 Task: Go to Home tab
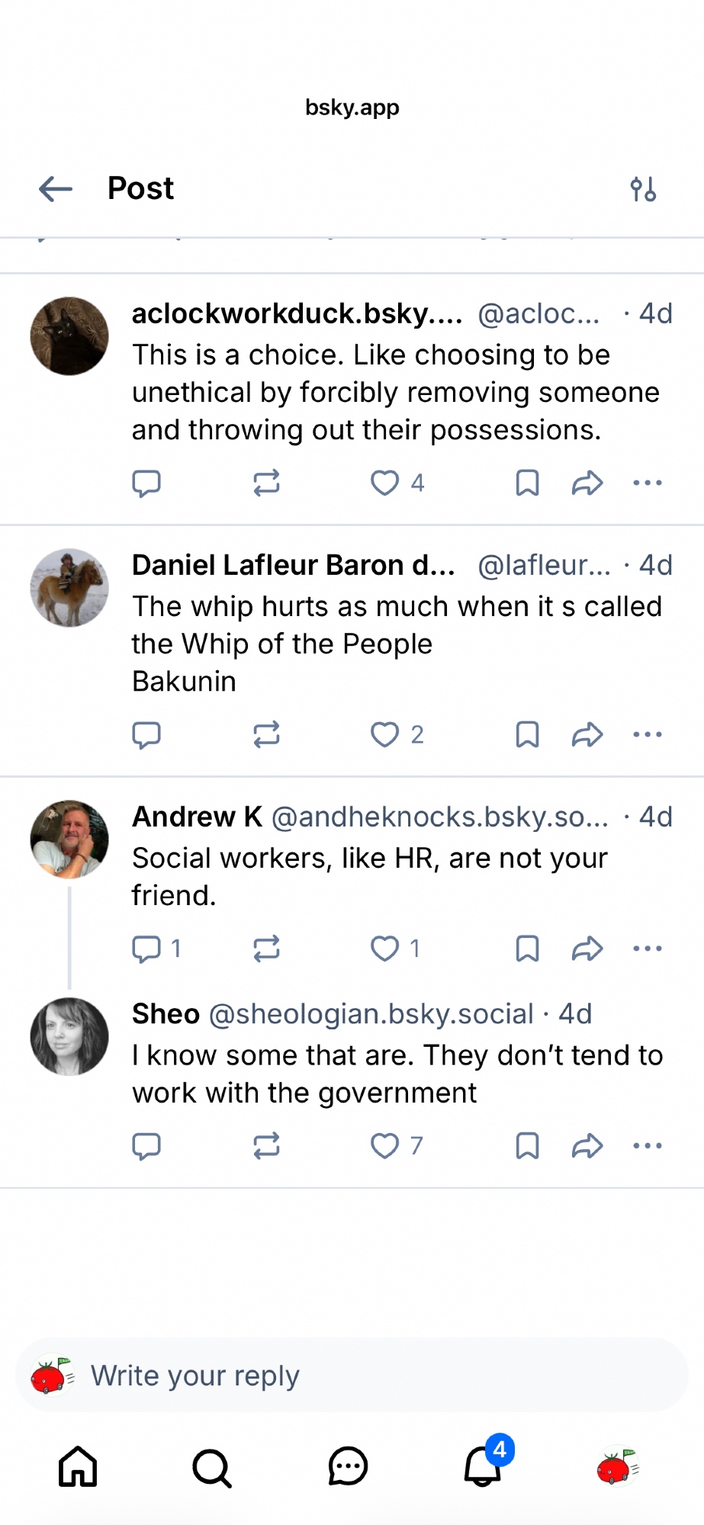78,1466
